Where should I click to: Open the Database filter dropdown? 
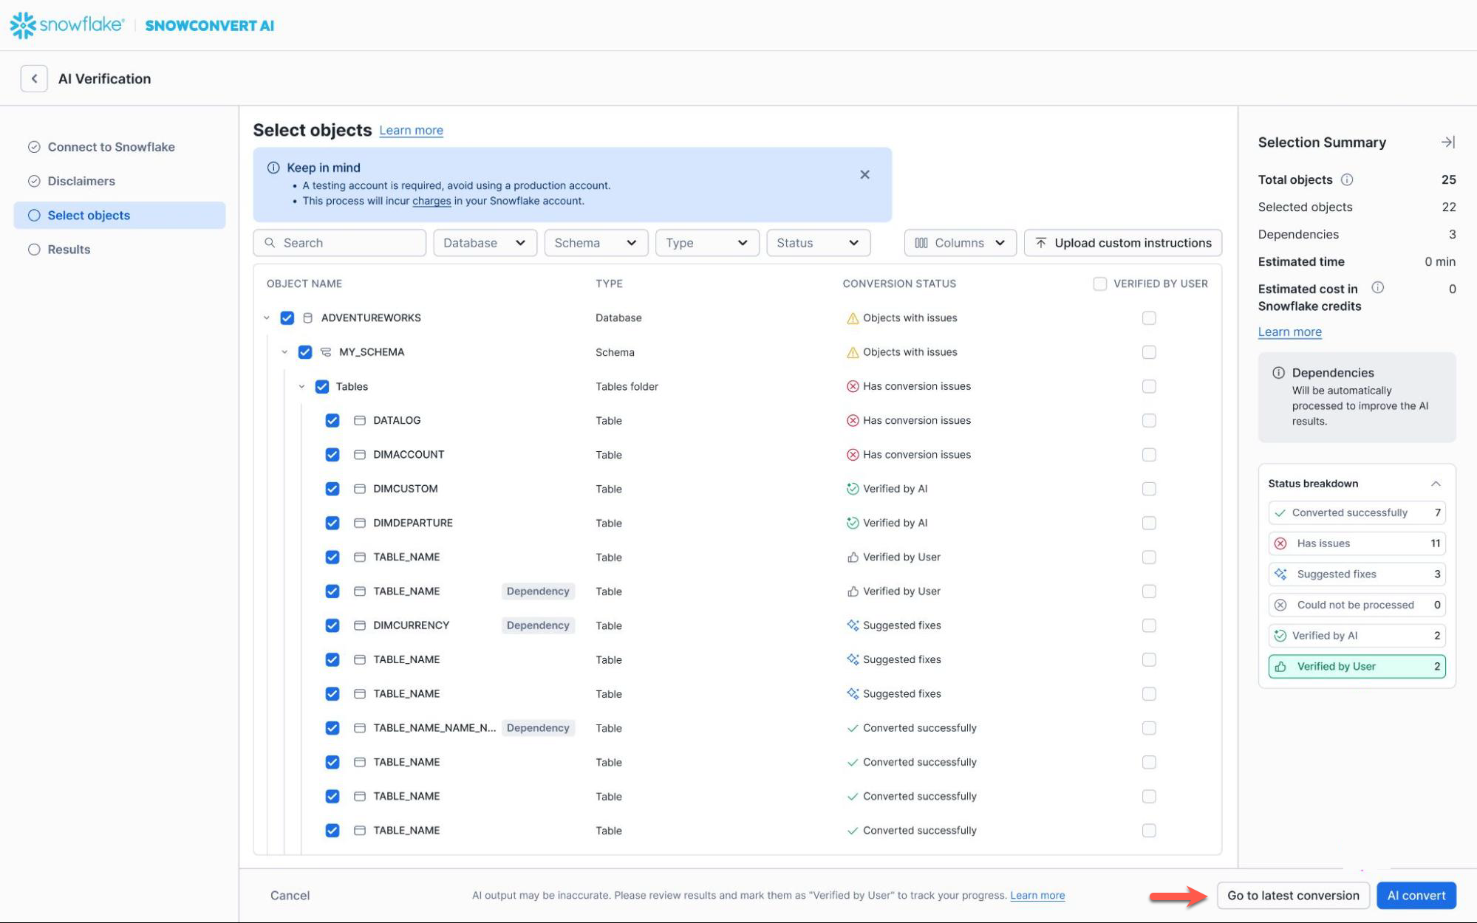tap(485, 243)
